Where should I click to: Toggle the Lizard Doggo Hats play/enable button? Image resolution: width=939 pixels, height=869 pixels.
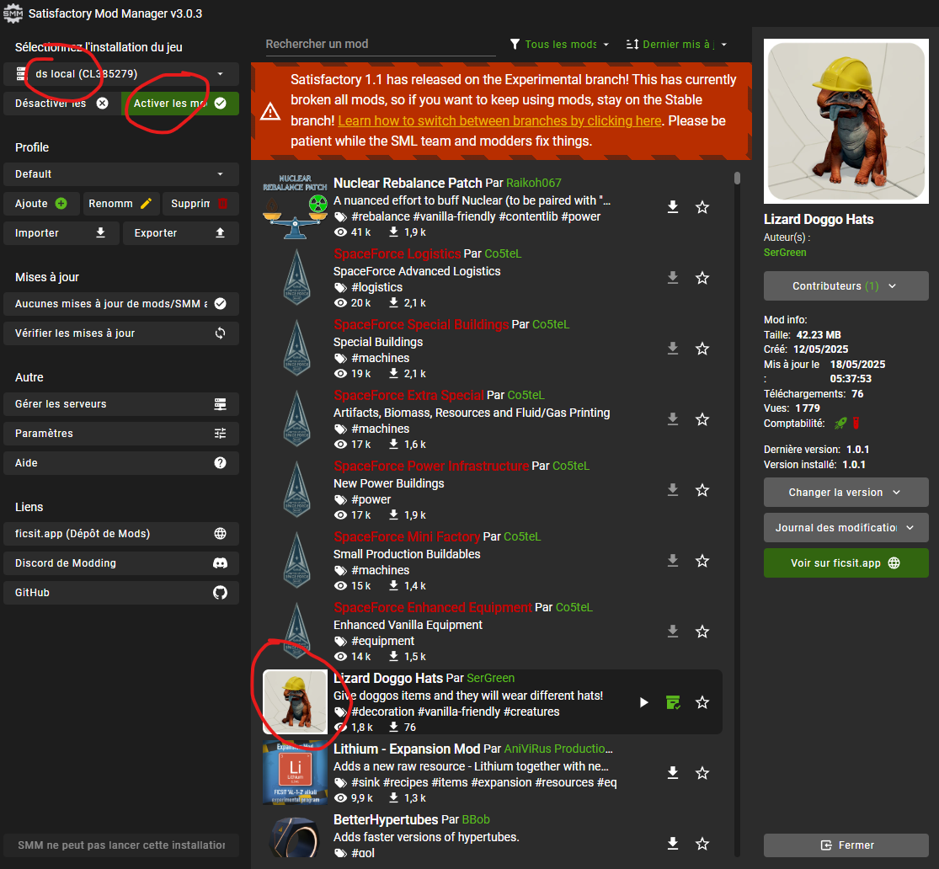[x=643, y=702]
